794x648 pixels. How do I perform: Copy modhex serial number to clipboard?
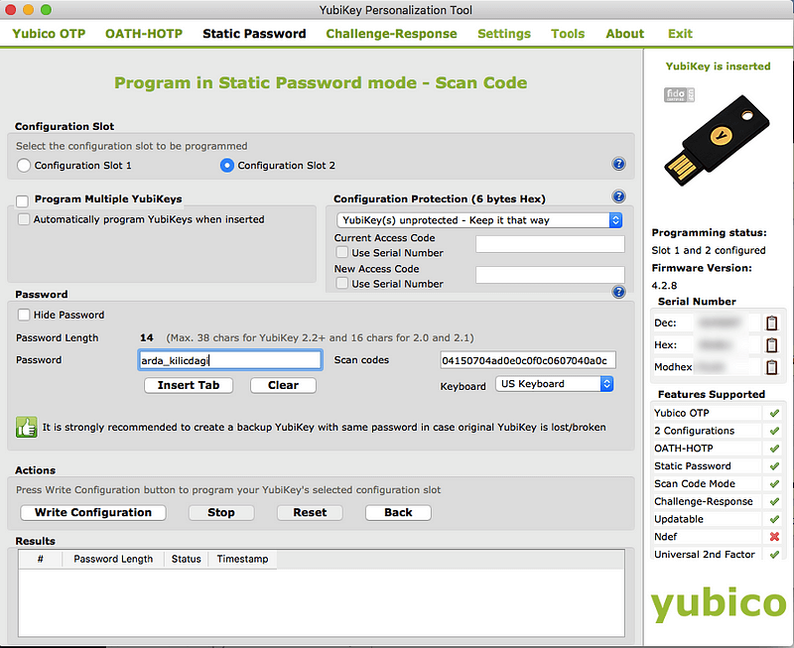pyautogui.click(x=771, y=366)
